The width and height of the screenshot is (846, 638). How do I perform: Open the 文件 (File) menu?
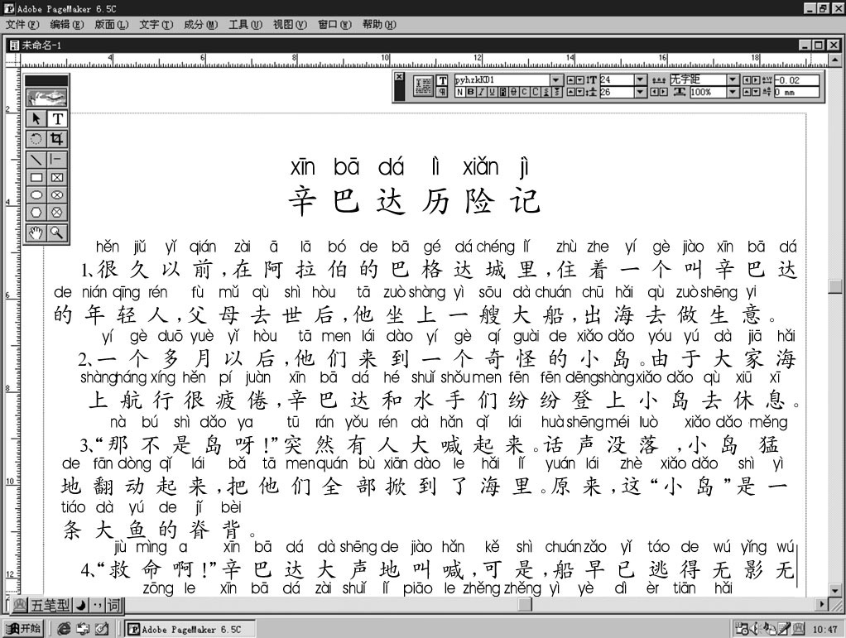(x=22, y=24)
